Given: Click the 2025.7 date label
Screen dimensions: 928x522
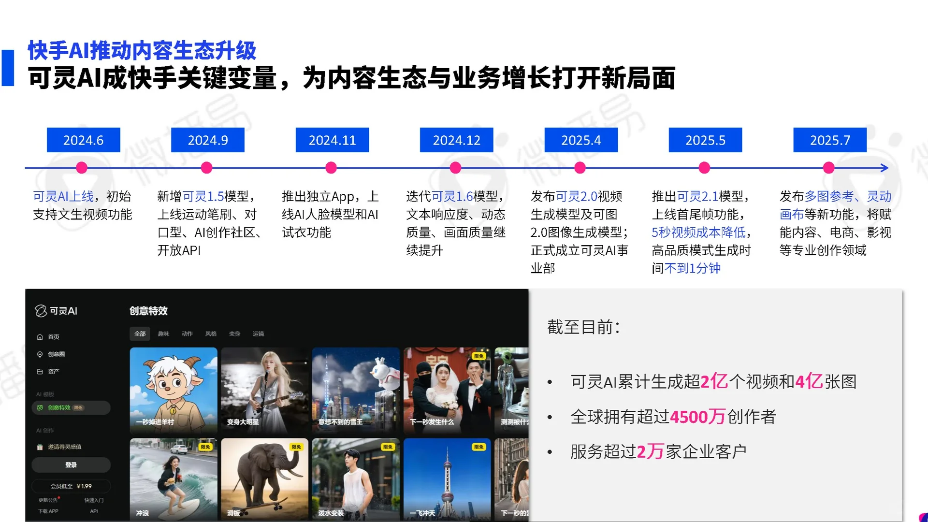Looking at the screenshot, I should [x=830, y=140].
